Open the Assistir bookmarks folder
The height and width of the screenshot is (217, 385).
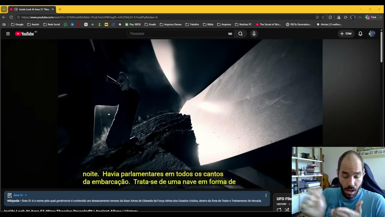[33, 24]
